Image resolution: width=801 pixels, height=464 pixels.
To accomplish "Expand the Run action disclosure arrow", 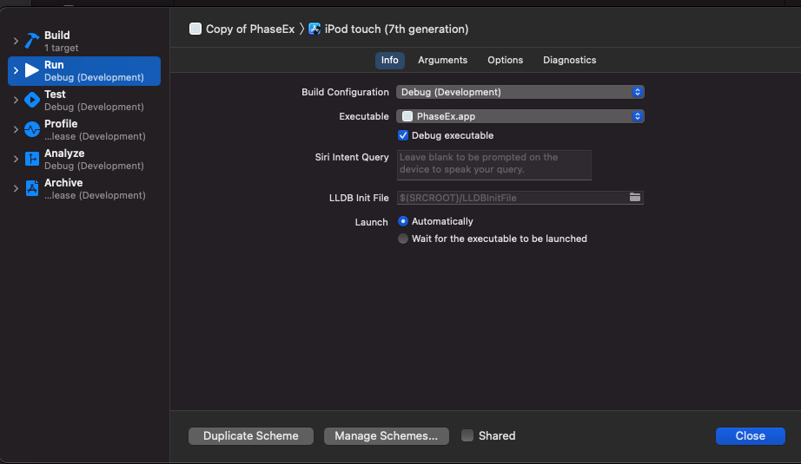I will [x=16, y=70].
